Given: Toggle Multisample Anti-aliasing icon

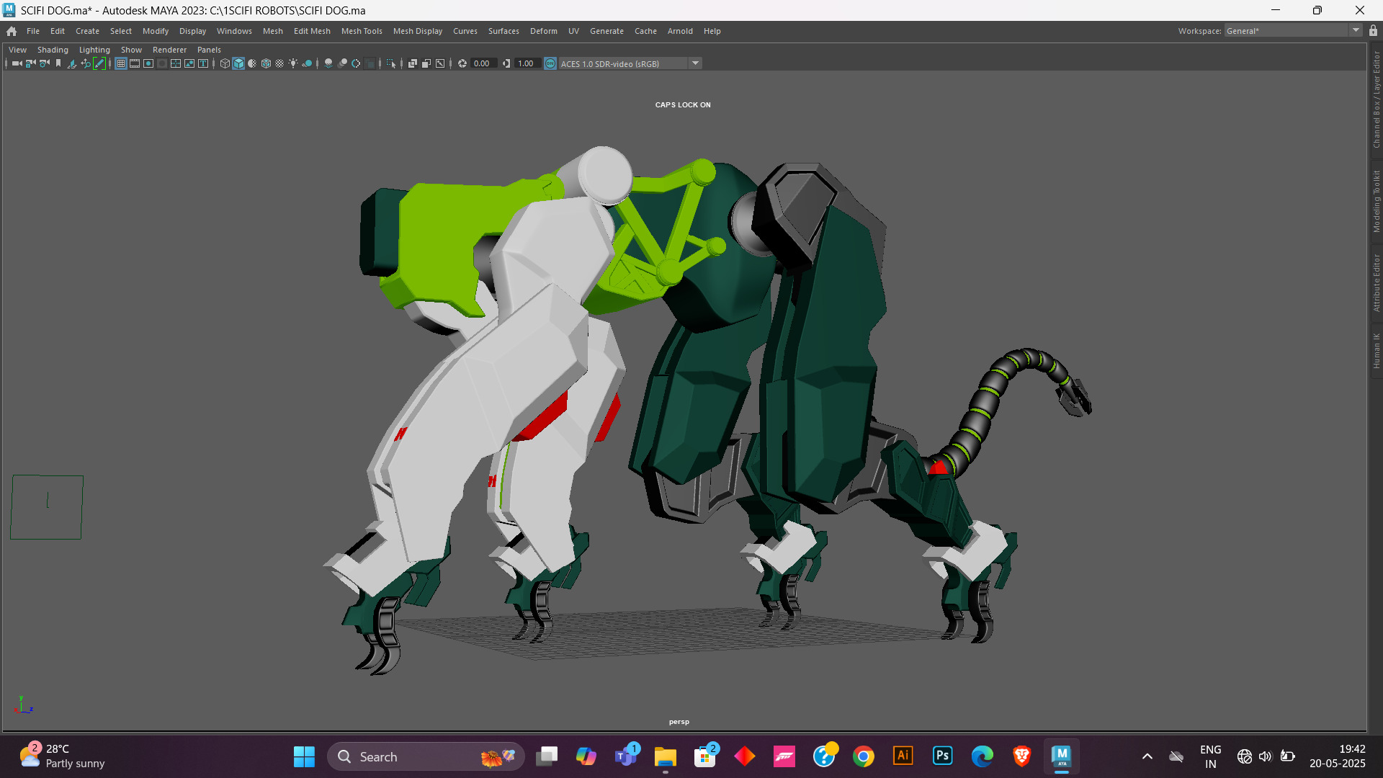Looking at the screenshot, I should [356, 63].
